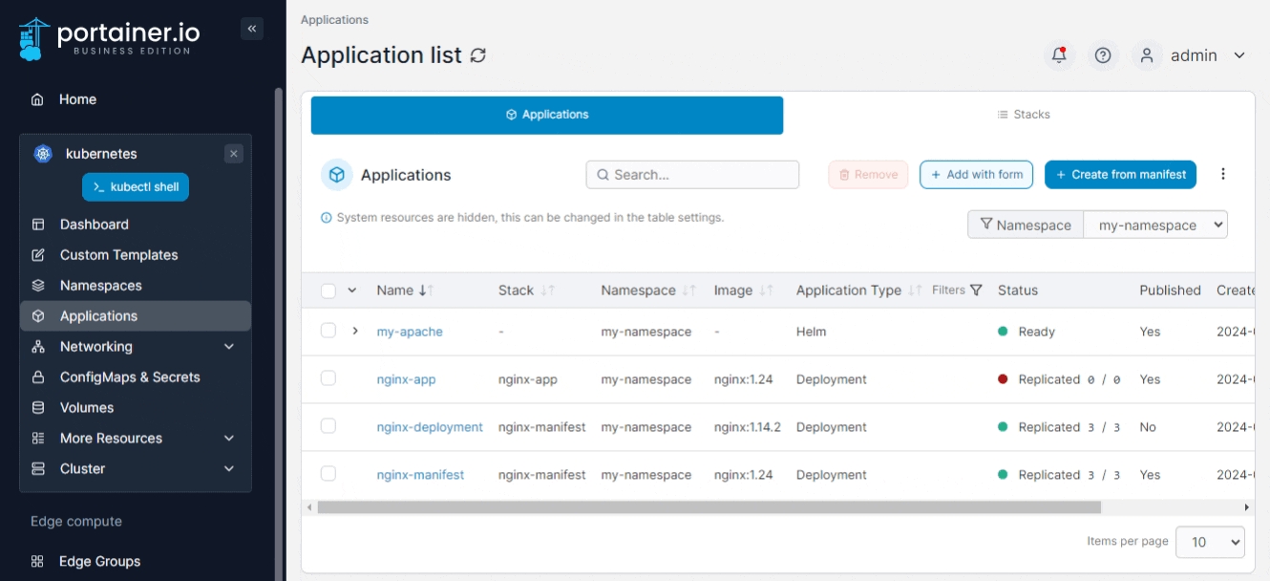Image resolution: width=1270 pixels, height=581 pixels.
Task: Open the notifications bell
Action: coord(1058,55)
